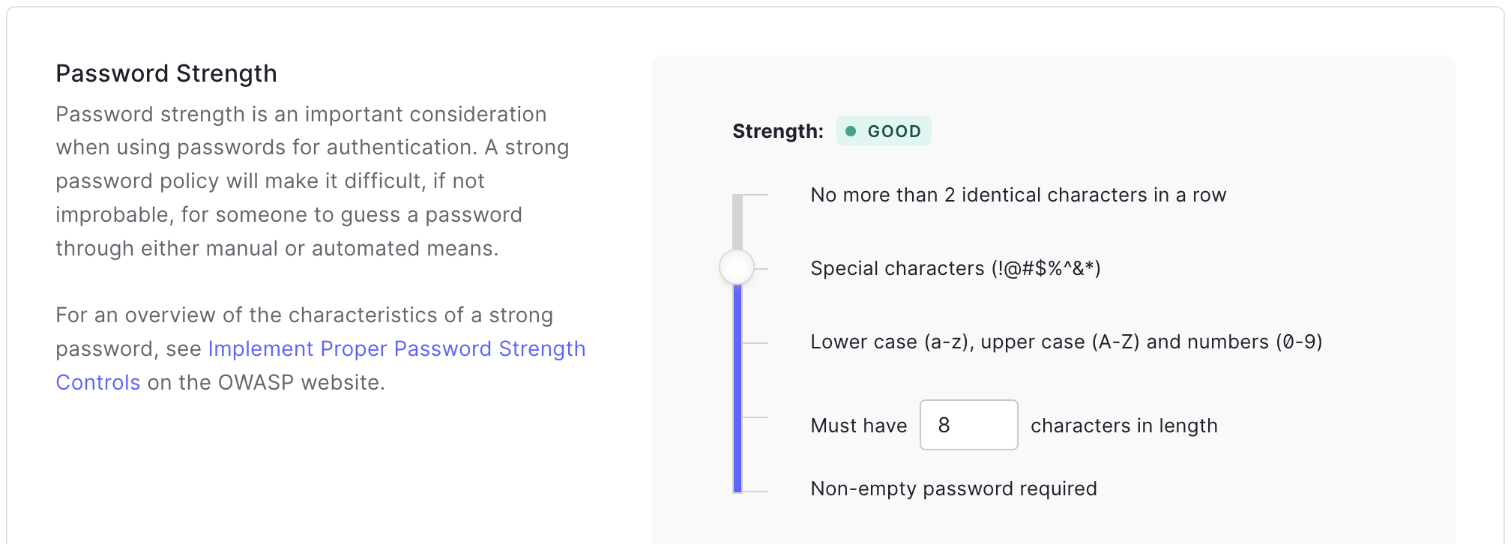Viewport: 1511px width, 544px height.
Task: Click the gray unfilled part of slider track
Action: 738,222
